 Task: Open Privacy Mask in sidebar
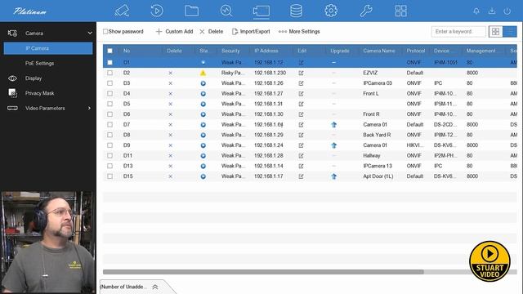pyautogui.click(x=39, y=93)
